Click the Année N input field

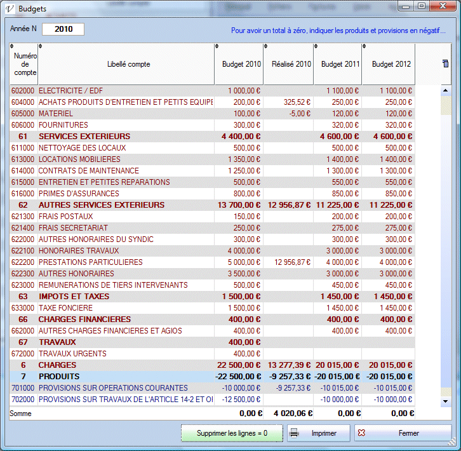tap(63, 29)
